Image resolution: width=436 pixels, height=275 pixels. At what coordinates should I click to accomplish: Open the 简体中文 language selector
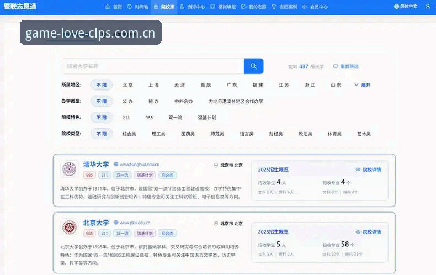point(406,7)
